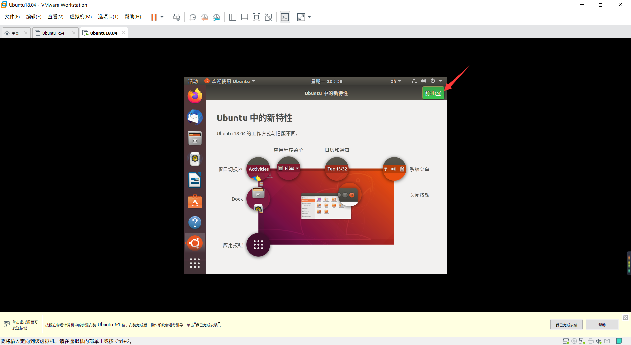Open the 文件(F) menu
Screen dimensions: 631x345
pos(12,17)
